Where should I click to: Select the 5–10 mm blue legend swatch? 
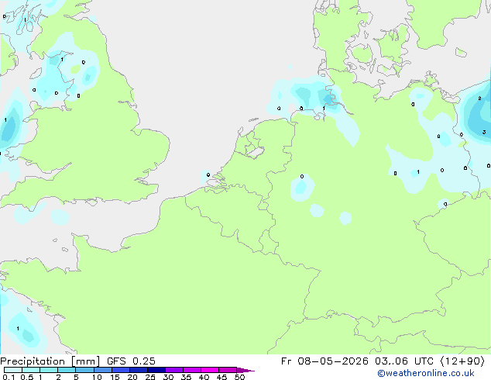tap(85, 370)
